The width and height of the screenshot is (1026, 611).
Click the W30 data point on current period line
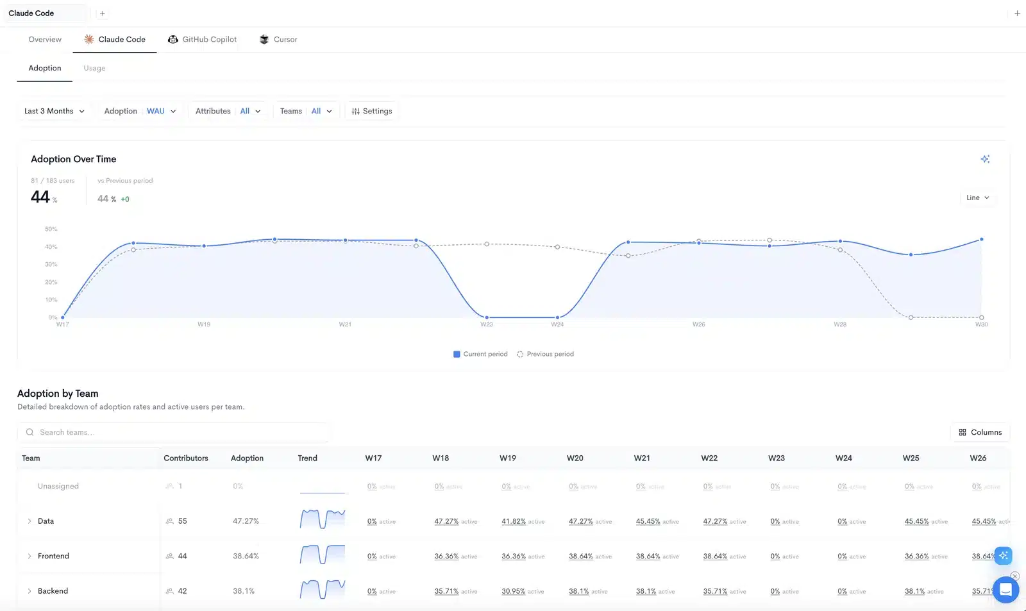click(x=981, y=239)
